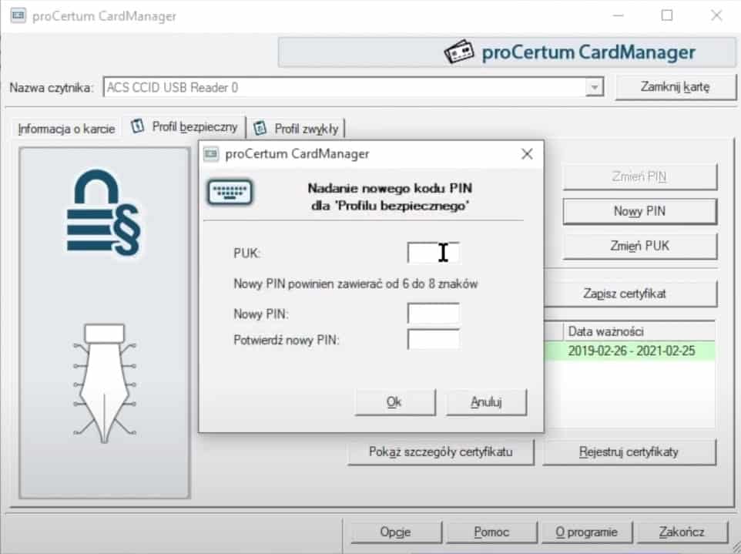Click into the PUK input field

(x=433, y=252)
